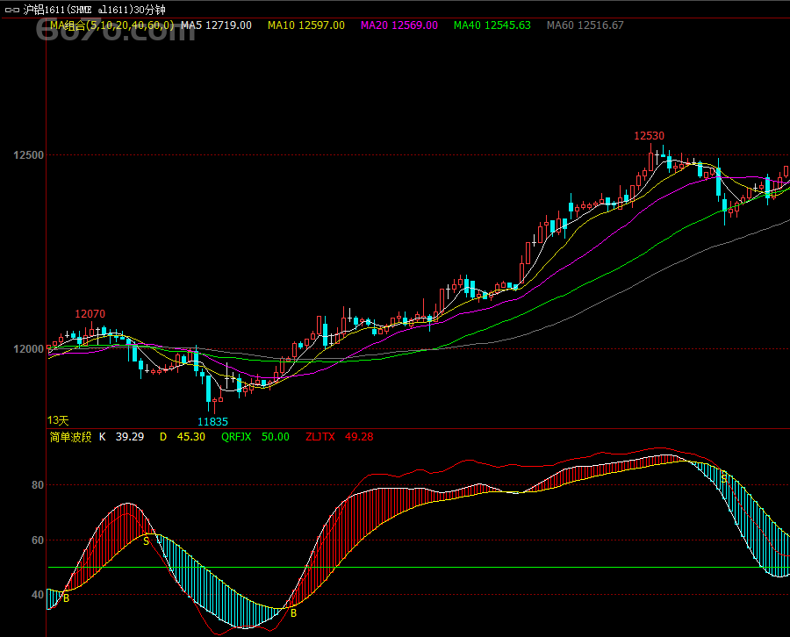Viewport: 790px width, 637px height.
Task: Click the 60 indicator axis label
Action: point(38,540)
